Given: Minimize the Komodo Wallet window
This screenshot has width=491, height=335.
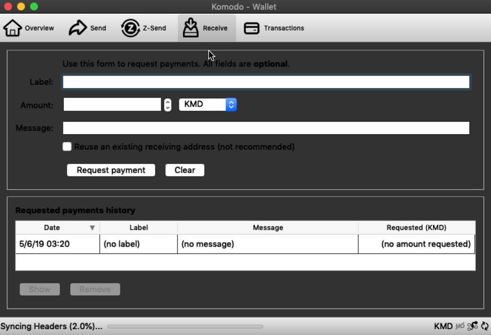Looking at the screenshot, I should tap(21, 6).
